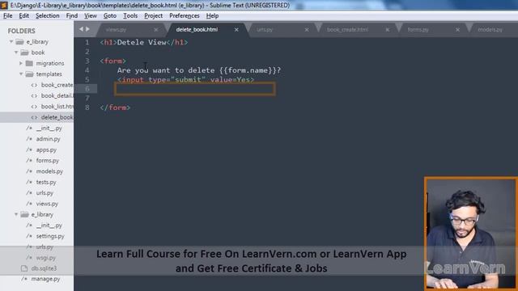Switch to the views.py tab

(x=116, y=30)
